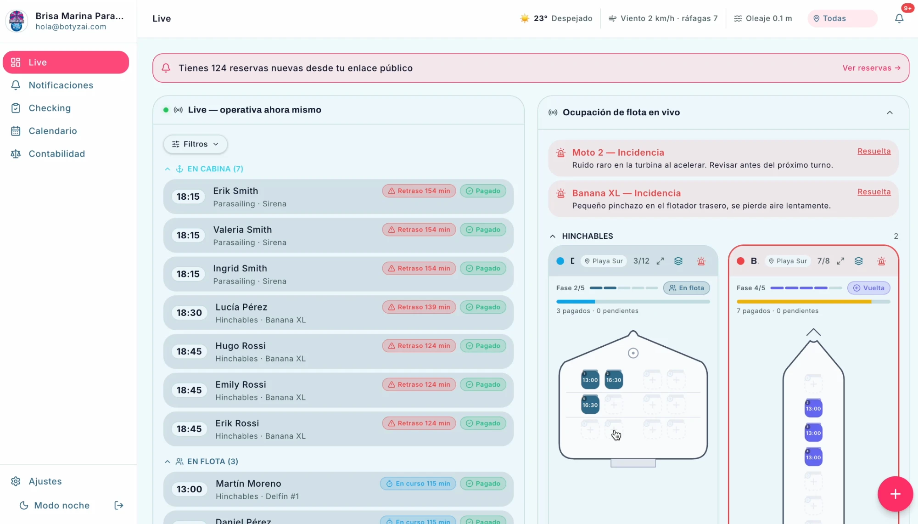Mark Moto 2 incident as Resuelta
Viewport: 918px width, 524px height.
[x=874, y=151]
